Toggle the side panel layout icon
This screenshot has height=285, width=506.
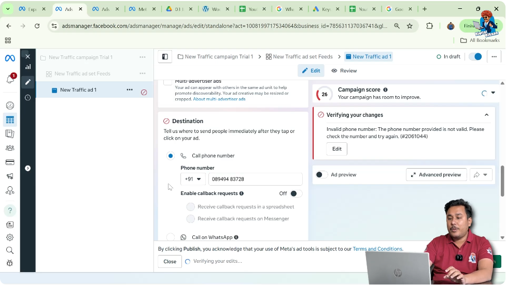point(165,57)
